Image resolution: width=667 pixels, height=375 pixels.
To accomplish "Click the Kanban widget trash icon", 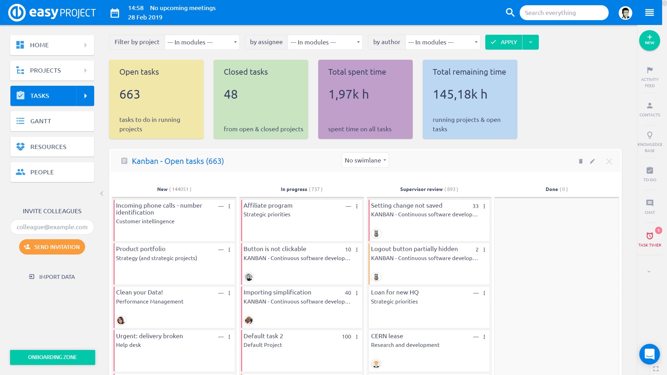I will click(580, 161).
